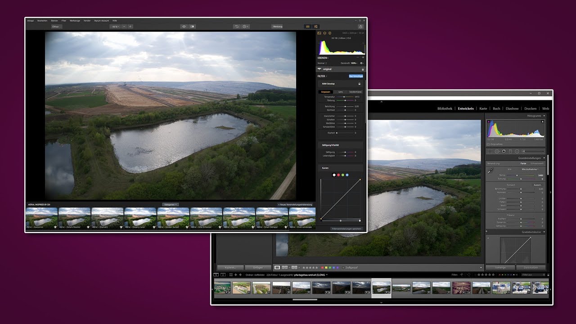The image size is (576, 324).
Task: Expand the FILTER section header
Action: point(322,76)
